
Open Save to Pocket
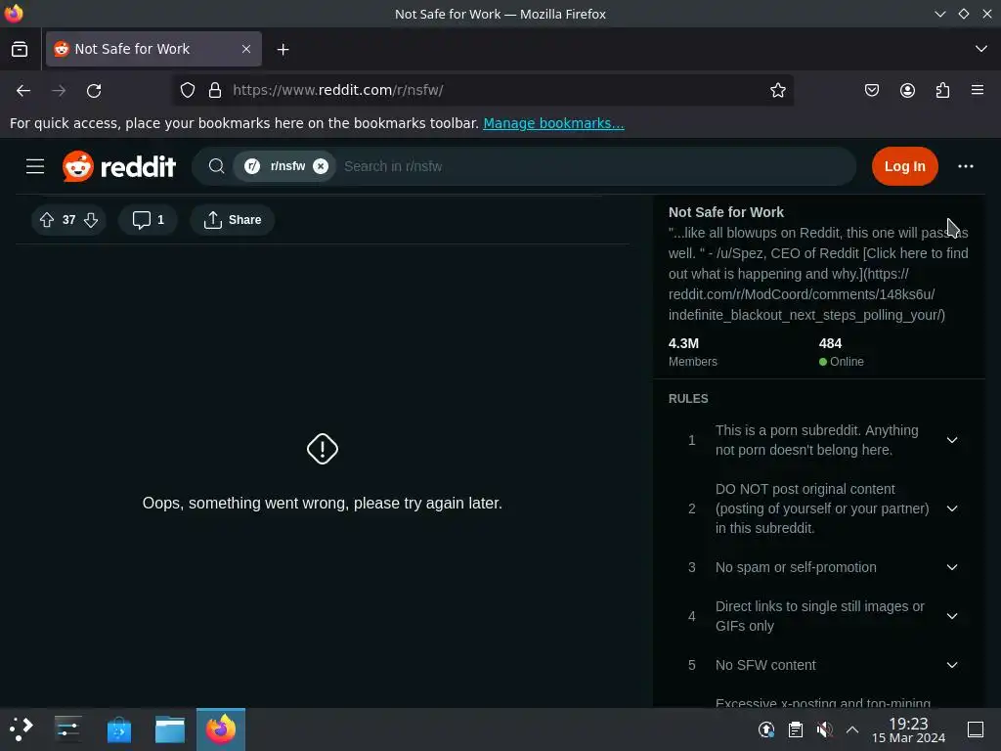click(x=871, y=90)
